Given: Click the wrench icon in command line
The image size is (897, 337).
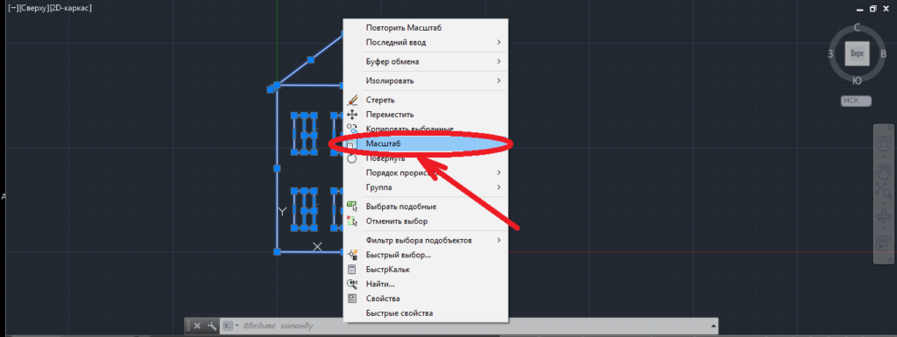Looking at the screenshot, I should tap(211, 326).
